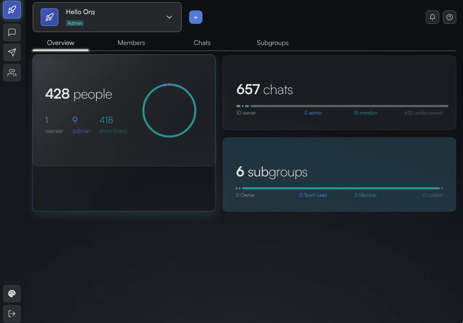Click the 0 Member subgroups label
The height and width of the screenshot is (323, 463).
pos(365,195)
